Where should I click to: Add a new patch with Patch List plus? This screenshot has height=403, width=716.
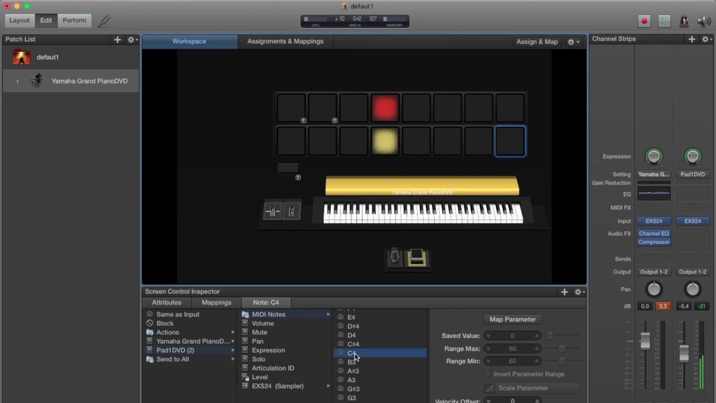pyautogui.click(x=117, y=39)
